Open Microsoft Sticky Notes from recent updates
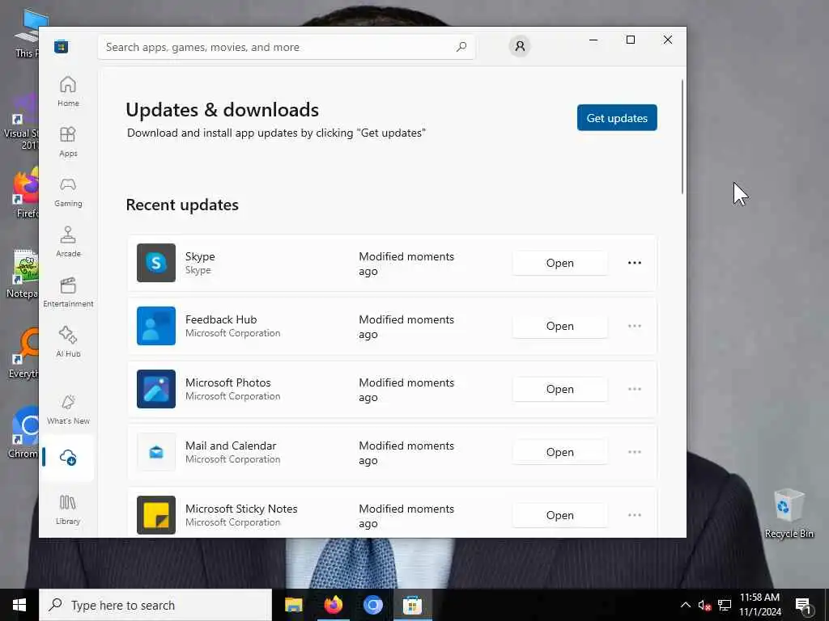This screenshot has width=829, height=621. pos(560,515)
